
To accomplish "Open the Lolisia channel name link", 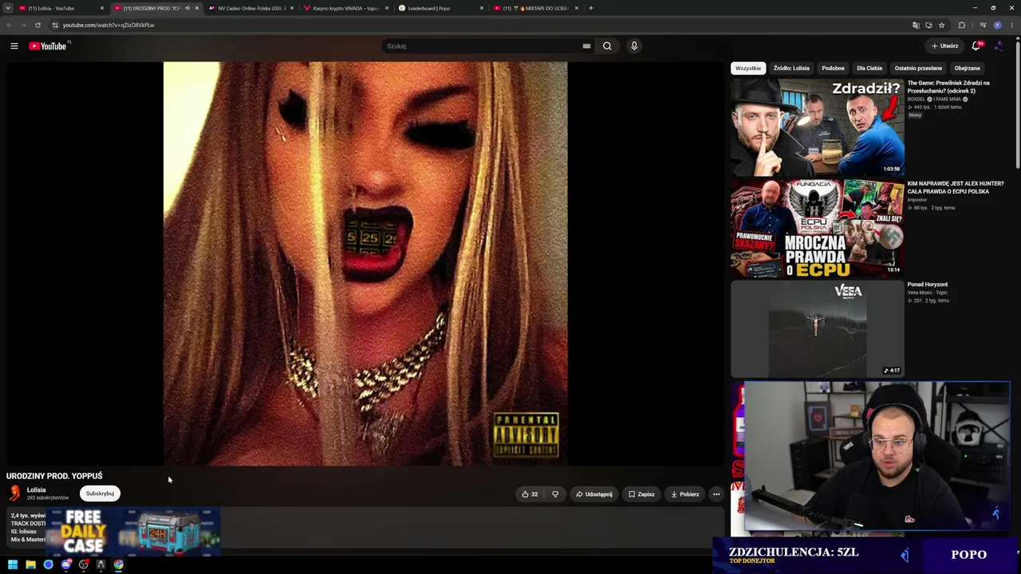I will (37, 490).
